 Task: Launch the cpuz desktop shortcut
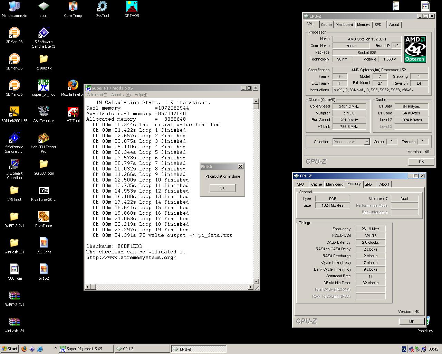pos(44,9)
